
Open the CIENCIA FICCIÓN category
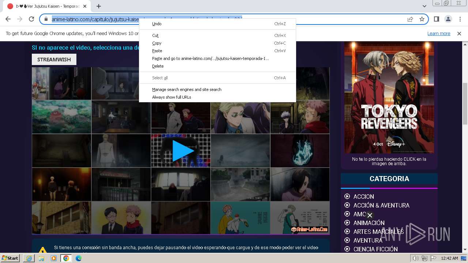coord(375,249)
